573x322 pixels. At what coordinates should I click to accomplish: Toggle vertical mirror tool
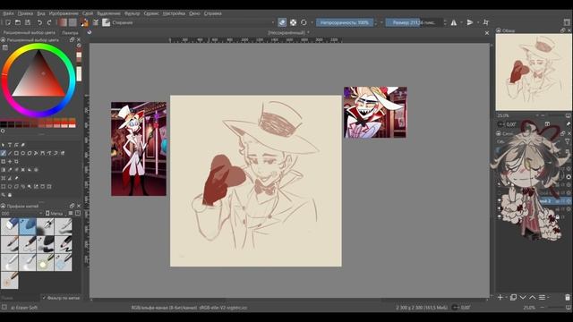click(470, 22)
